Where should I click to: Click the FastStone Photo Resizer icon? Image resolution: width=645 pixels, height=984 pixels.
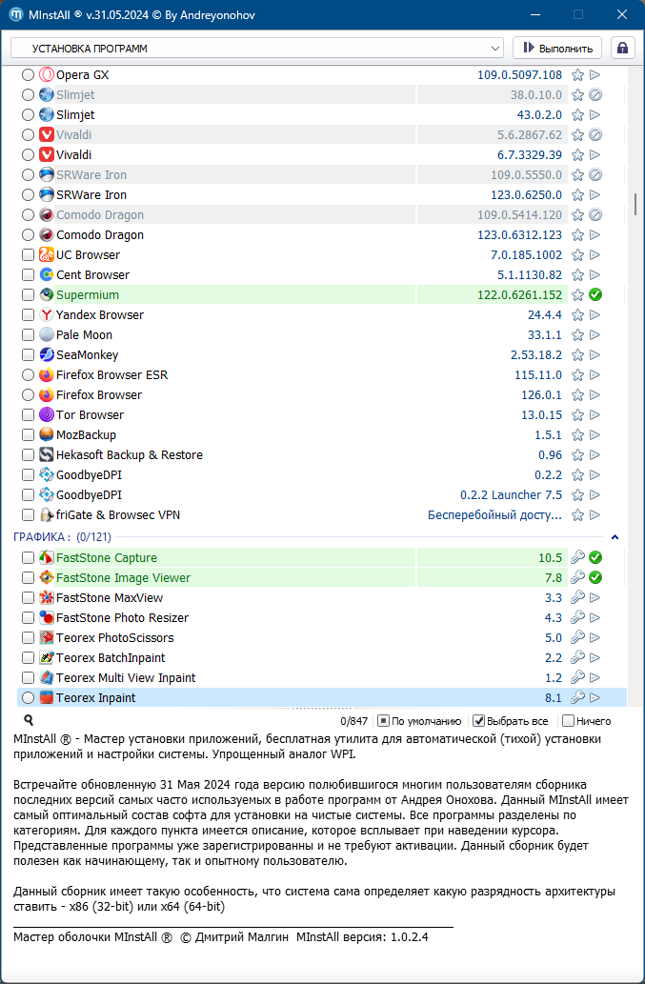coord(47,617)
